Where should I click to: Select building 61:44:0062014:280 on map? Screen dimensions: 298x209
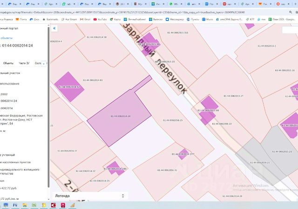115,169
